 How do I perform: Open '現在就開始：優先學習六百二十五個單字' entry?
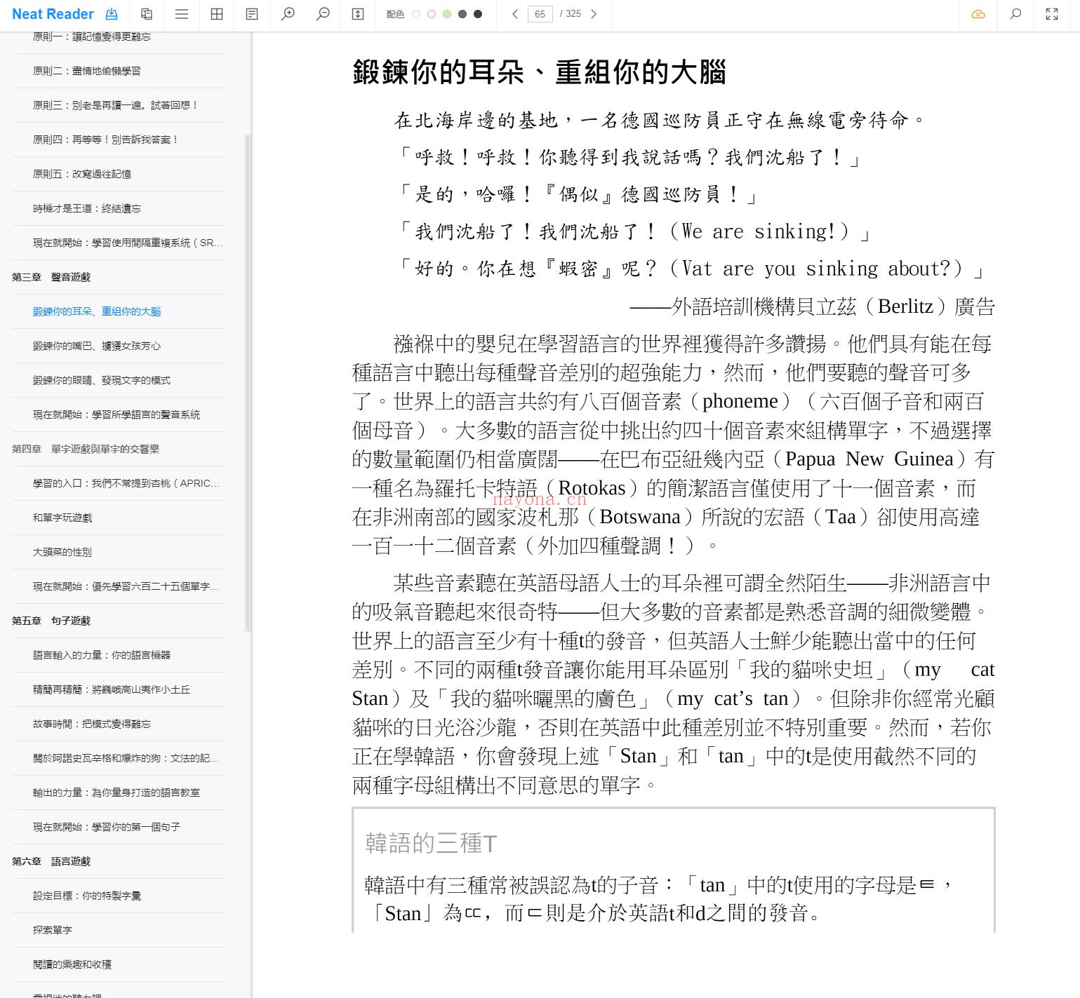(x=126, y=586)
